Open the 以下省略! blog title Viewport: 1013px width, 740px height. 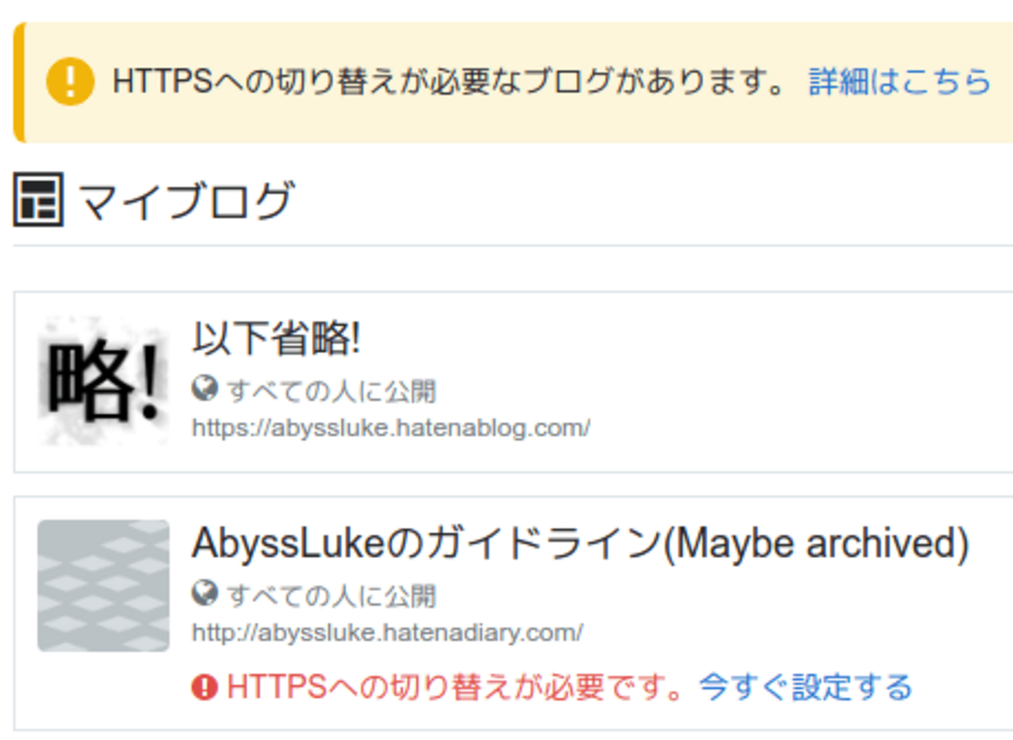[276, 339]
